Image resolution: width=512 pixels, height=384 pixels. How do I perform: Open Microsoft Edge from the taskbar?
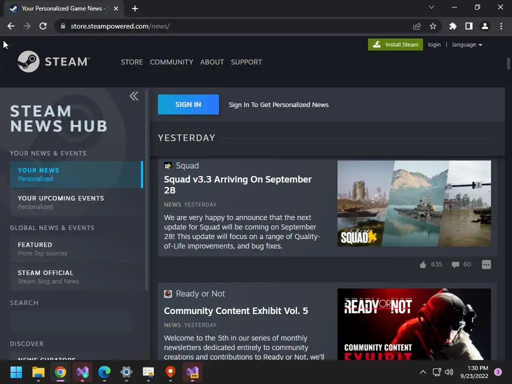[104, 372]
